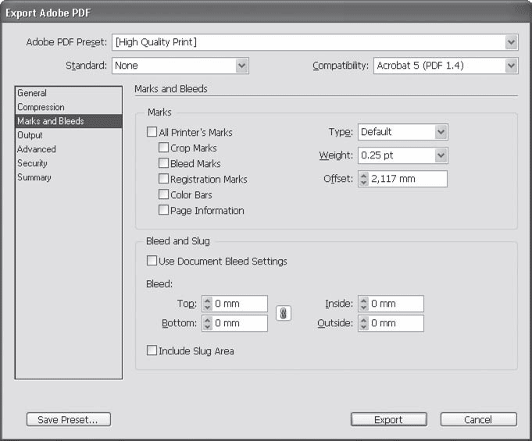Image resolution: width=532 pixels, height=441 pixels.
Task: Turn on Use Document Bleed Settings
Action: (x=152, y=261)
